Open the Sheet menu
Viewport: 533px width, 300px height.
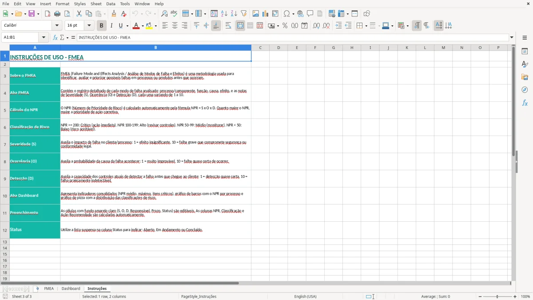(x=96, y=4)
